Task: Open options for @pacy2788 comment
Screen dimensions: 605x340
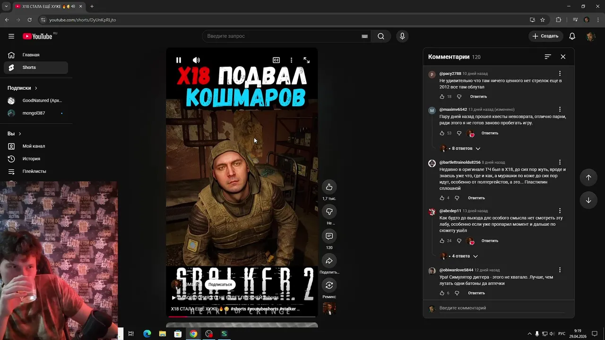Action: pos(560,74)
